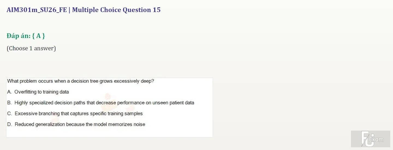
Task: Click the AIM301m_SU26_FE course code heading
Action: pos(37,10)
